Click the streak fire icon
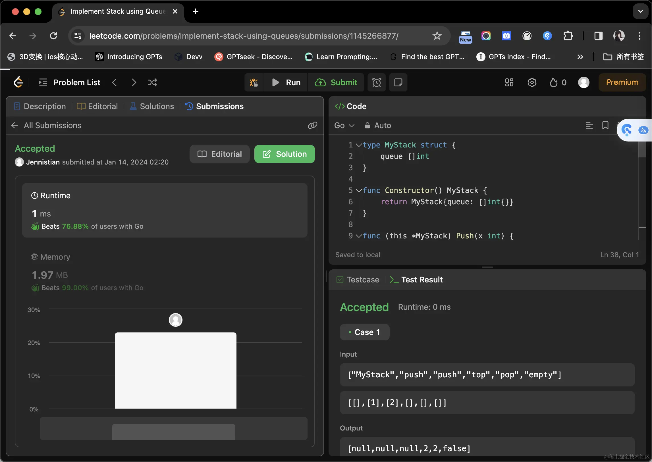The image size is (652, 462). pyautogui.click(x=553, y=82)
